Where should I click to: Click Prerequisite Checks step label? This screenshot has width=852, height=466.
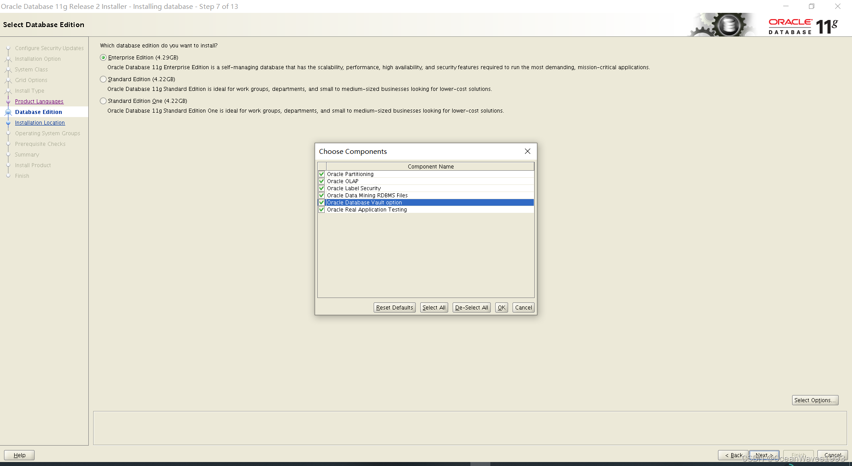click(40, 144)
